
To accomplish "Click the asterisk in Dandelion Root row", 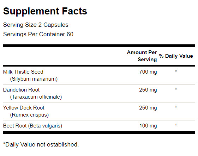I will point(176,89).
